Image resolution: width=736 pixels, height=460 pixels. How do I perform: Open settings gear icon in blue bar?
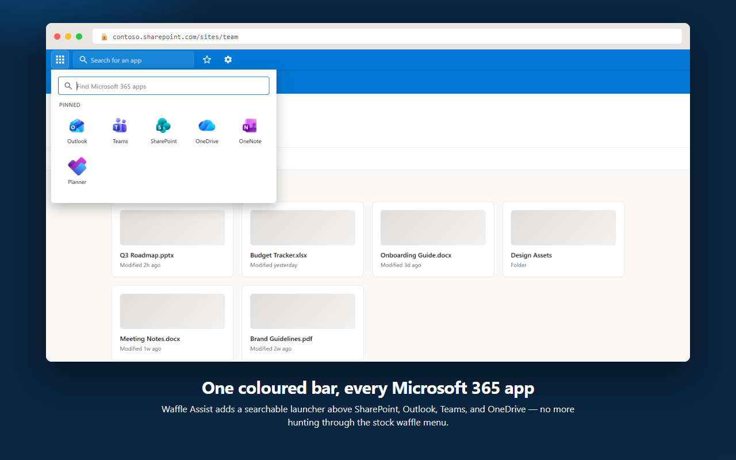pyautogui.click(x=228, y=59)
